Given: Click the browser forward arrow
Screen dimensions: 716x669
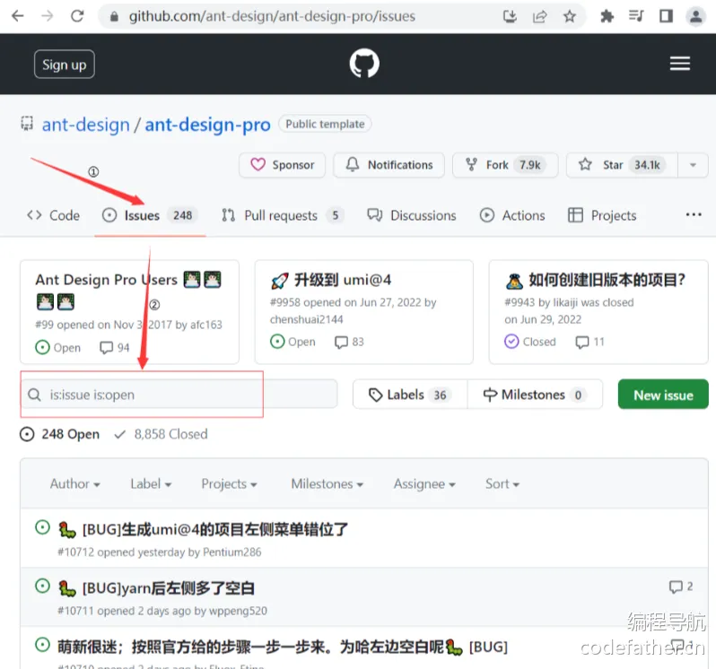Looking at the screenshot, I should click(47, 16).
